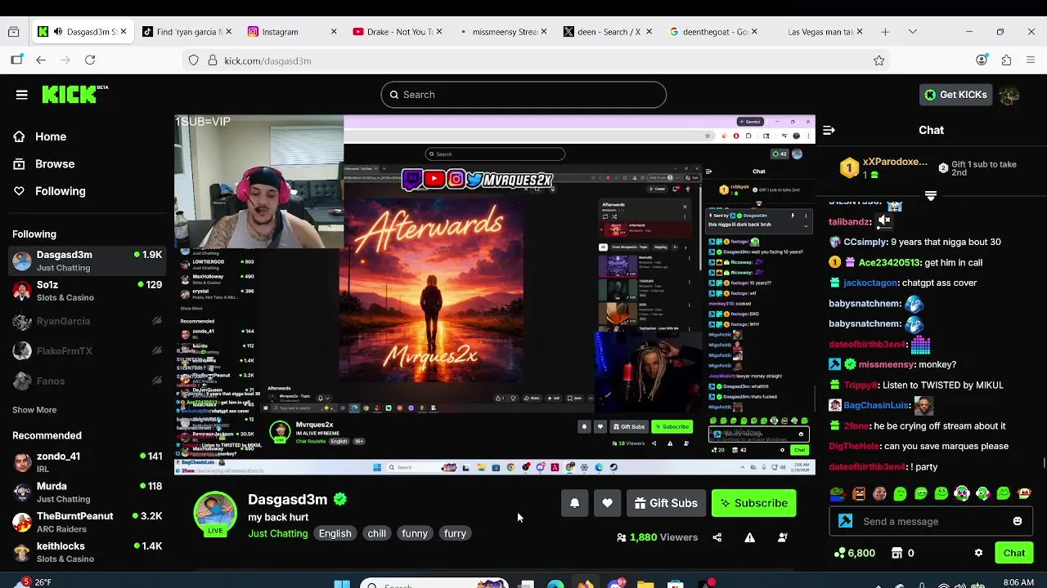The height and width of the screenshot is (588, 1047).
Task: Open the emoji picker in chat
Action: (1018, 521)
